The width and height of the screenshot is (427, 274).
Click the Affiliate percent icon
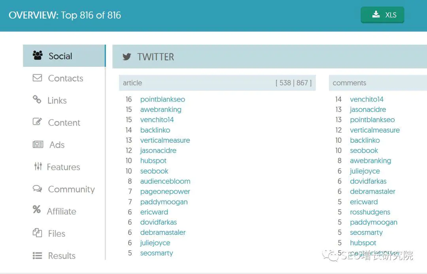pos(36,210)
